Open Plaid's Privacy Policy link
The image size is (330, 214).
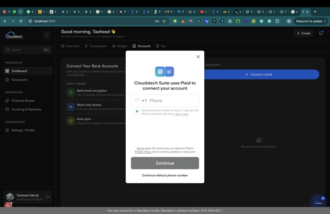click(x=143, y=152)
